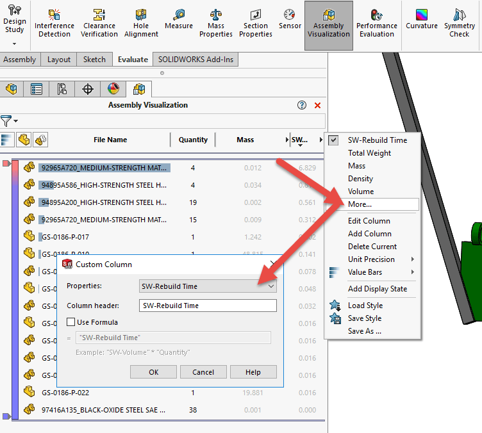Click icon of 97416A135 component row
Image resolution: width=482 pixels, height=433 pixels.
click(29, 409)
